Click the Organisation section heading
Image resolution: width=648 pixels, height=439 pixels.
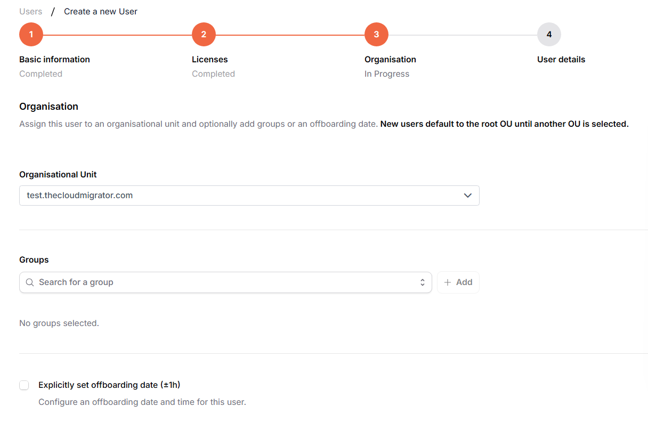pos(48,107)
